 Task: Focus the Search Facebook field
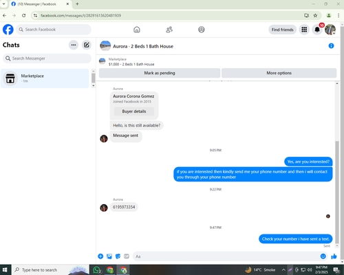(x=54, y=30)
